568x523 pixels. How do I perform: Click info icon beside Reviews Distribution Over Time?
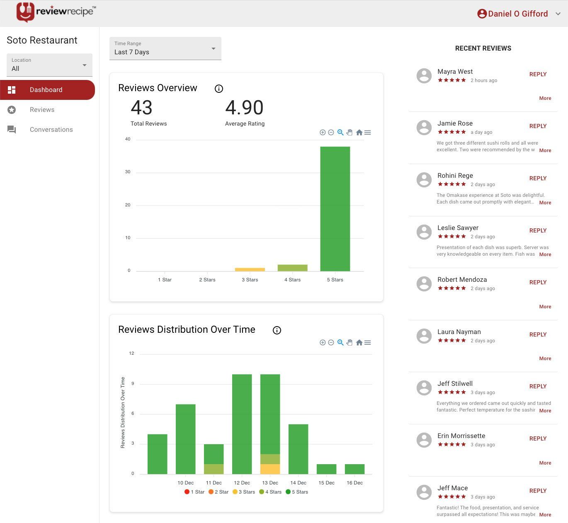coord(277,330)
